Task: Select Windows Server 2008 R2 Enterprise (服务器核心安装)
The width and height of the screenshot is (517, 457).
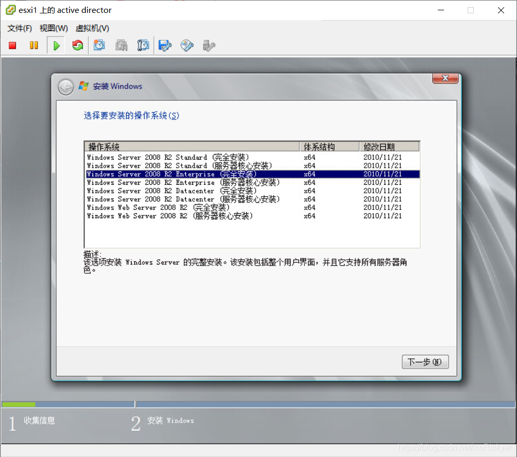Action: pos(252,183)
